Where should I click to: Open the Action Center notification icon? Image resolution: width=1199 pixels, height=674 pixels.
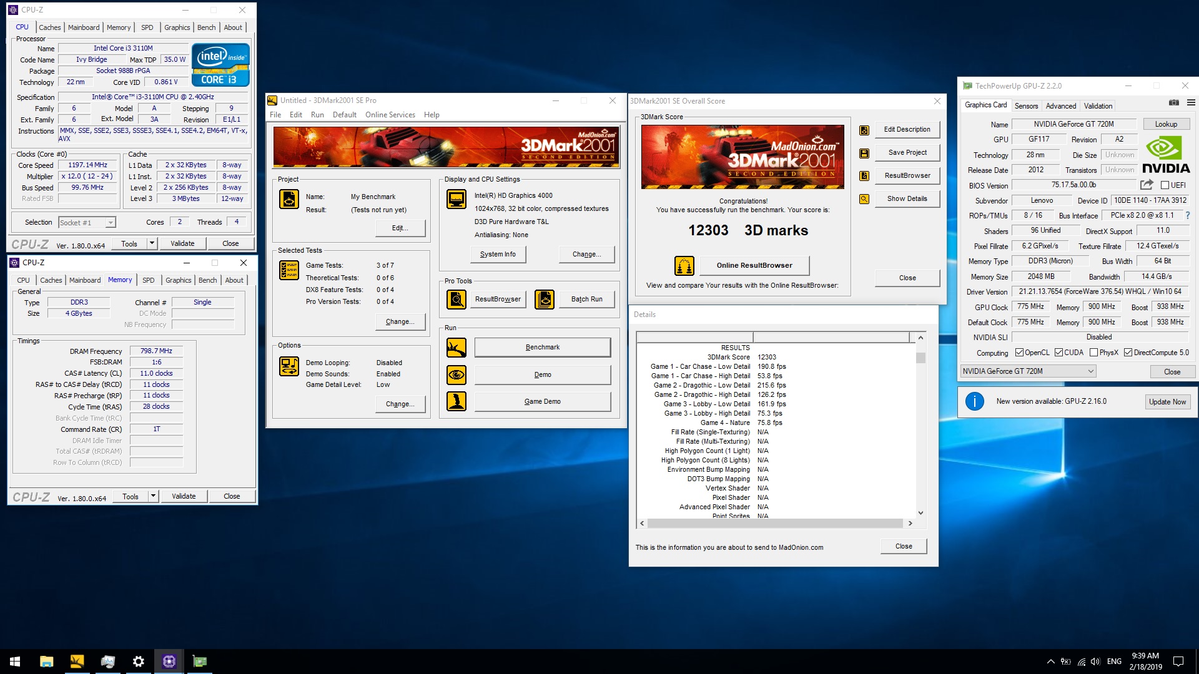coord(1178,662)
